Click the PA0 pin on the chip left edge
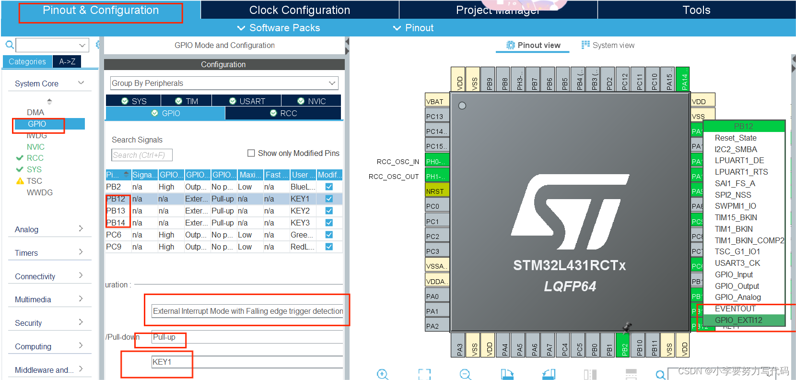This screenshot has height=380, width=796. tap(437, 296)
